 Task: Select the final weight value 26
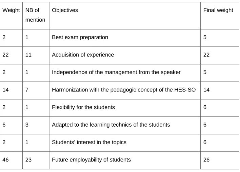point(206,160)
